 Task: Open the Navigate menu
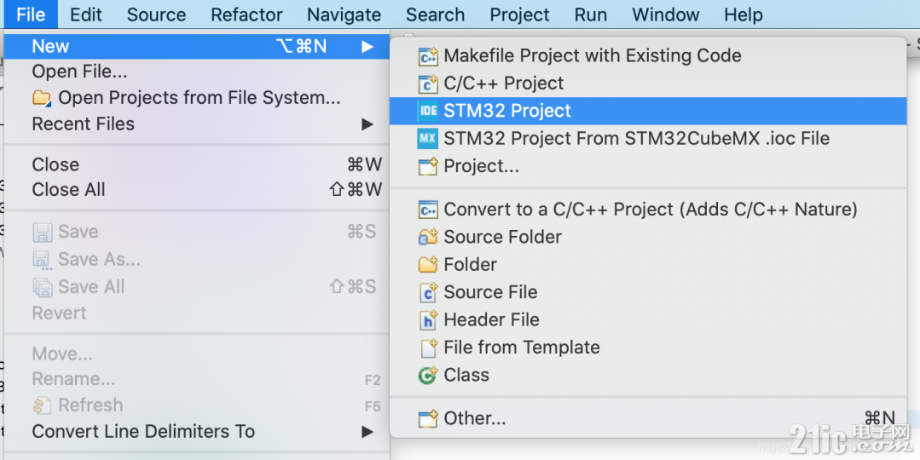point(344,14)
